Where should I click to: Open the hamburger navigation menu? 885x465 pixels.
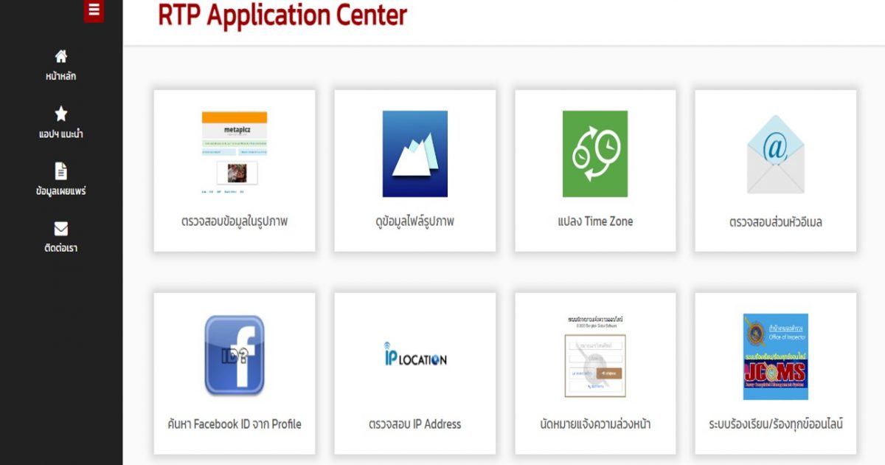coord(94,10)
